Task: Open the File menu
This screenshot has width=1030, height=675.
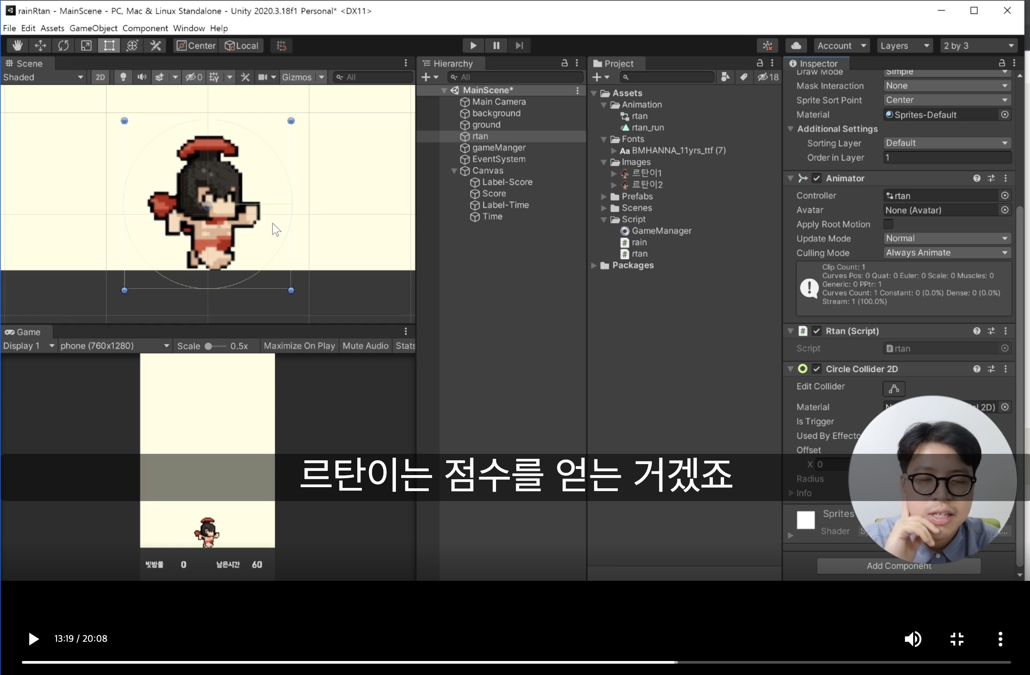Action: click(x=9, y=28)
